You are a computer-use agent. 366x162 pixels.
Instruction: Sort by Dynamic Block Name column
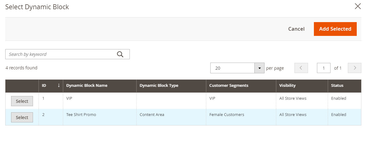100,86
